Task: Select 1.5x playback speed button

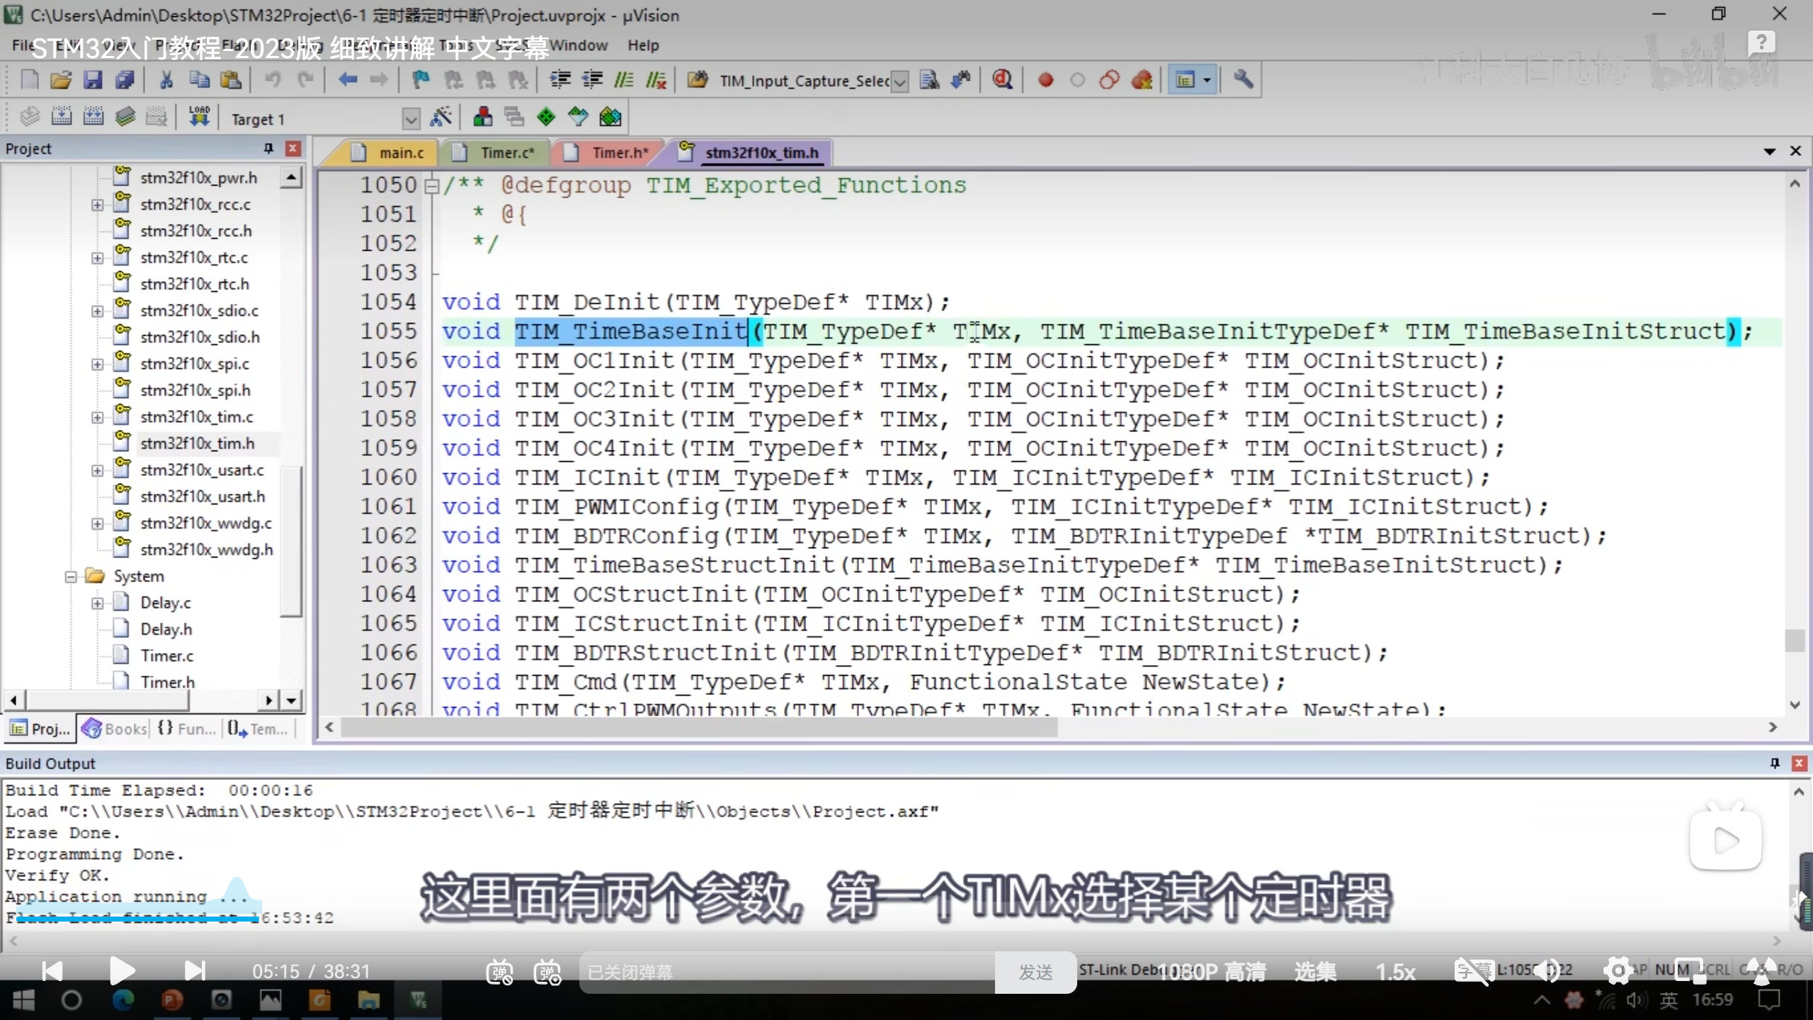Action: click(1395, 971)
